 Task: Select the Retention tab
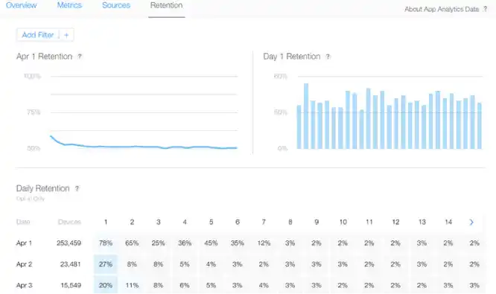tap(166, 5)
